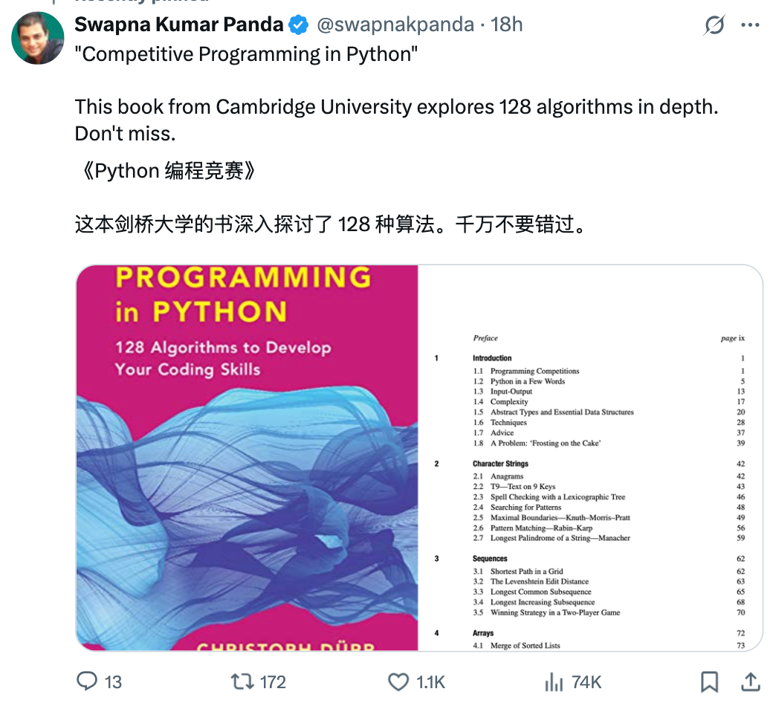Select the 18h timestamp

508,24
